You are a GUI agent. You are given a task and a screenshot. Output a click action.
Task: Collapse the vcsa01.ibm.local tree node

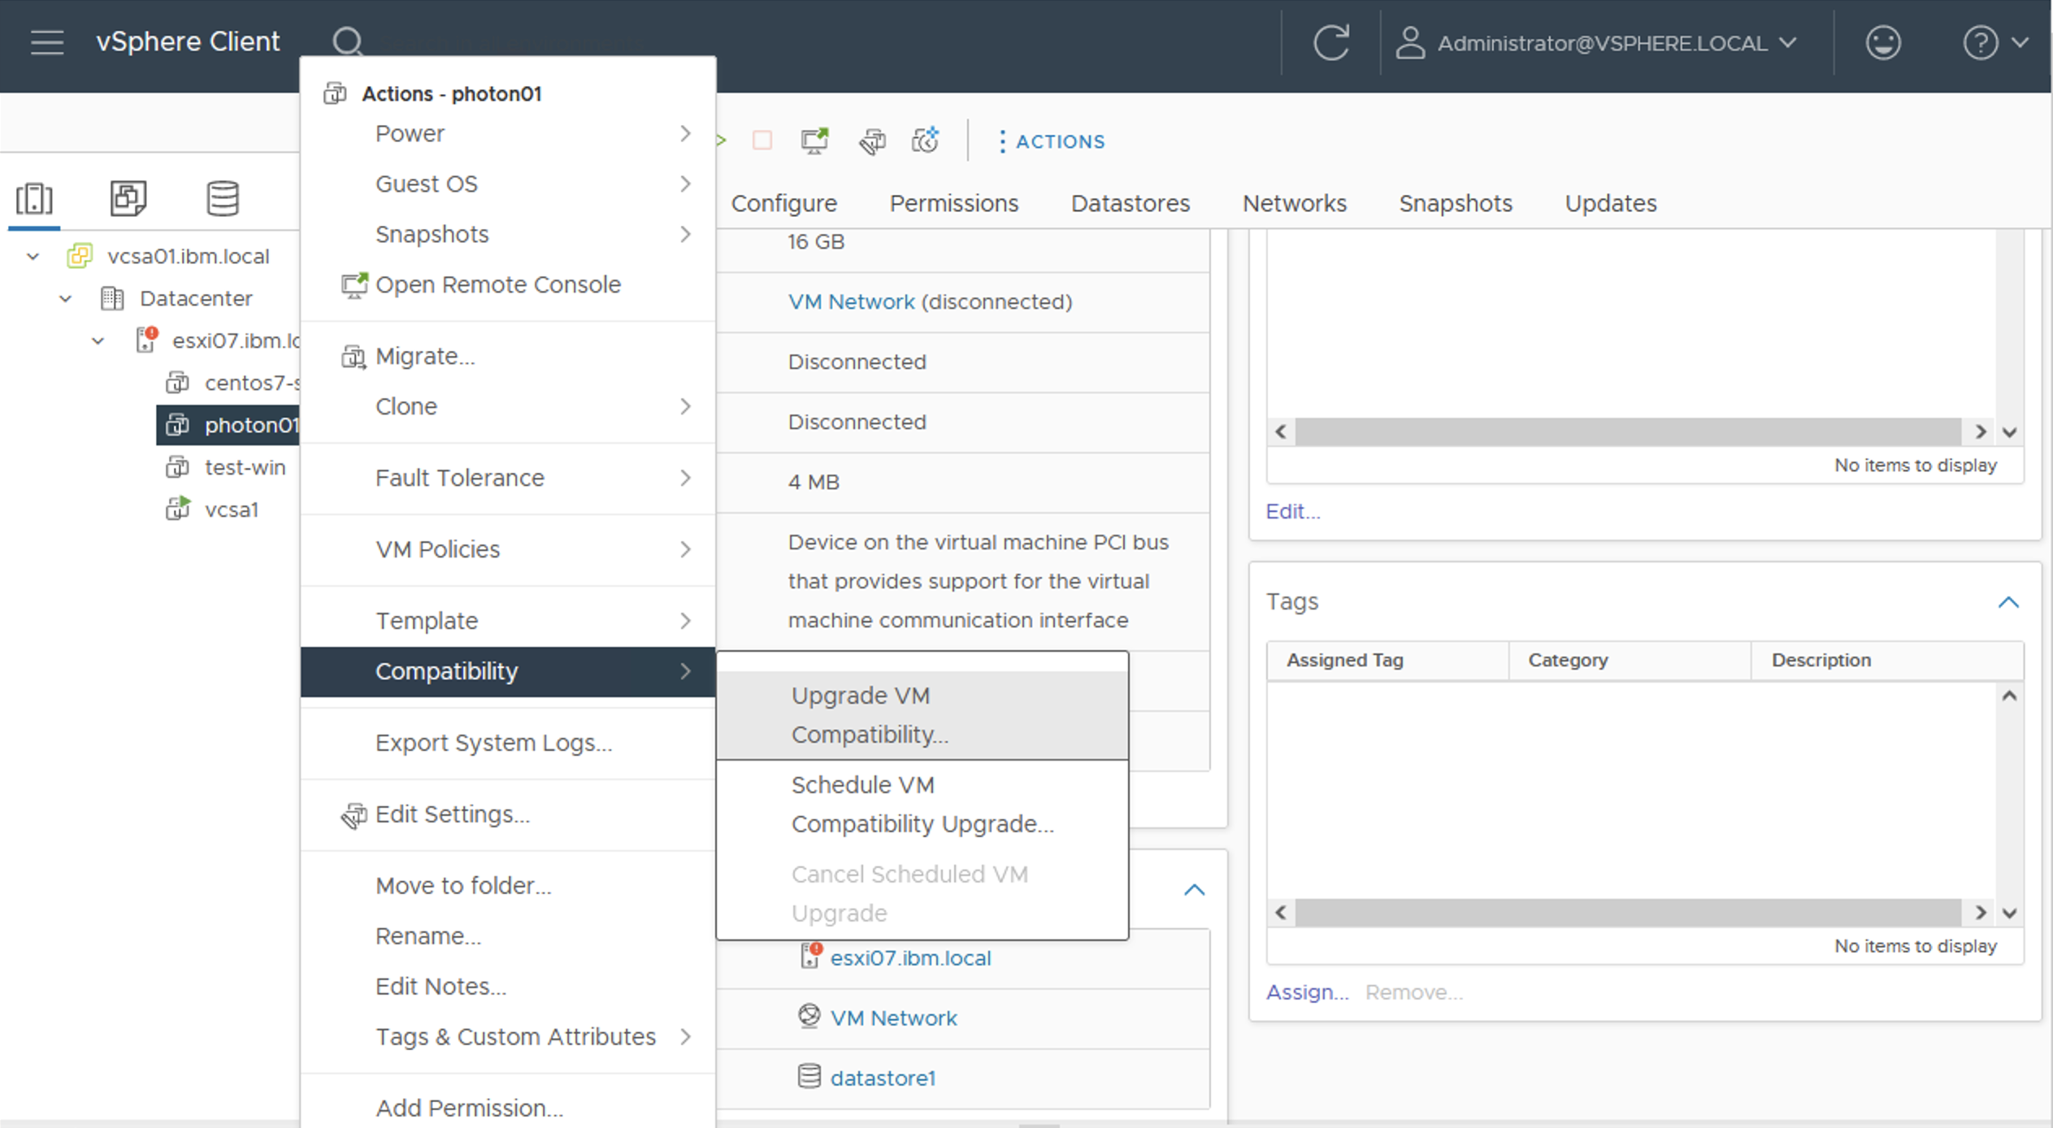pos(33,256)
